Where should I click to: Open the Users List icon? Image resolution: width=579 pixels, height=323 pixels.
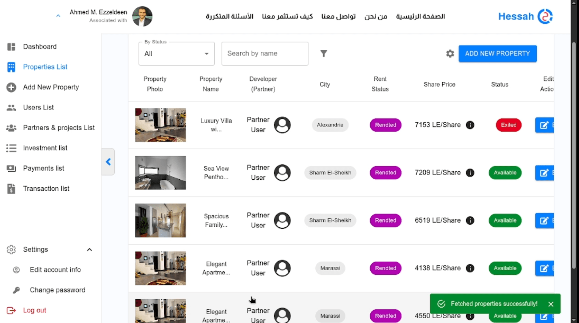tap(11, 107)
